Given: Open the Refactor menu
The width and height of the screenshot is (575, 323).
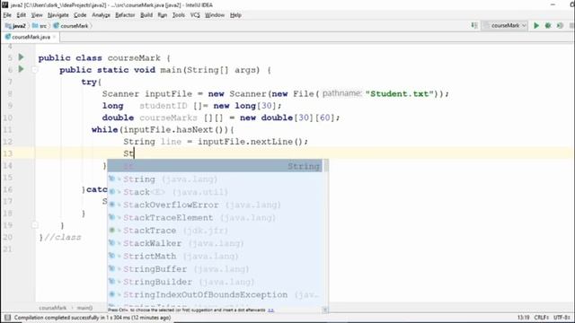Looking at the screenshot, I should pos(125,15).
